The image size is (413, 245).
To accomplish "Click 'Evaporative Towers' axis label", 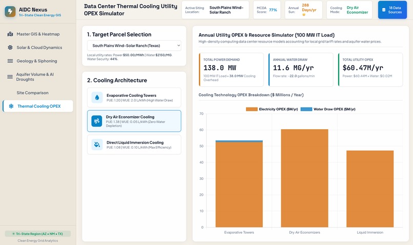I will [x=239, y=232].
